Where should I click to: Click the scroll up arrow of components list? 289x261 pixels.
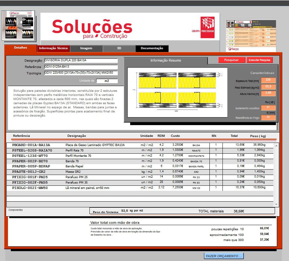click(x=276, y=146)
